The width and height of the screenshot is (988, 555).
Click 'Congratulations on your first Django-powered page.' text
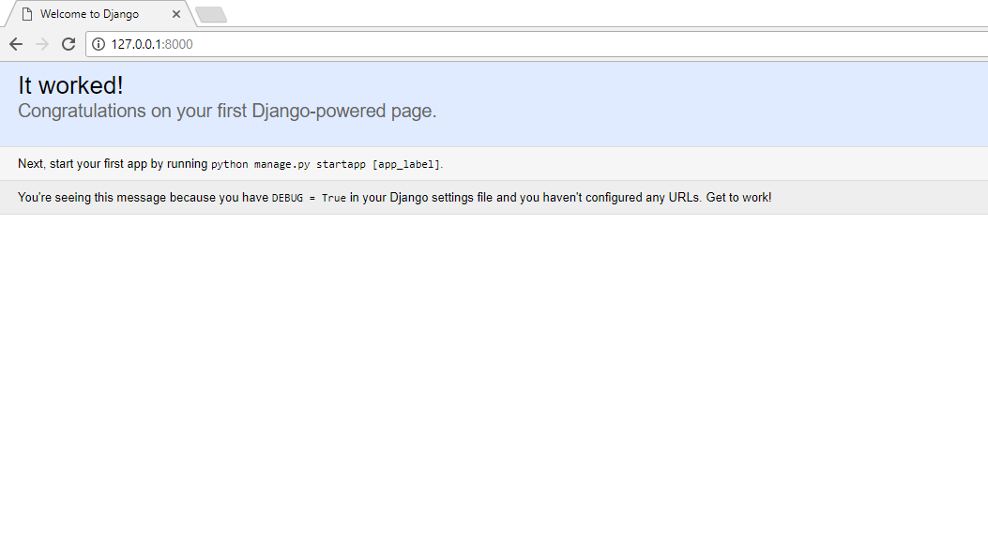pyautogui.click(x=227, y=111)
